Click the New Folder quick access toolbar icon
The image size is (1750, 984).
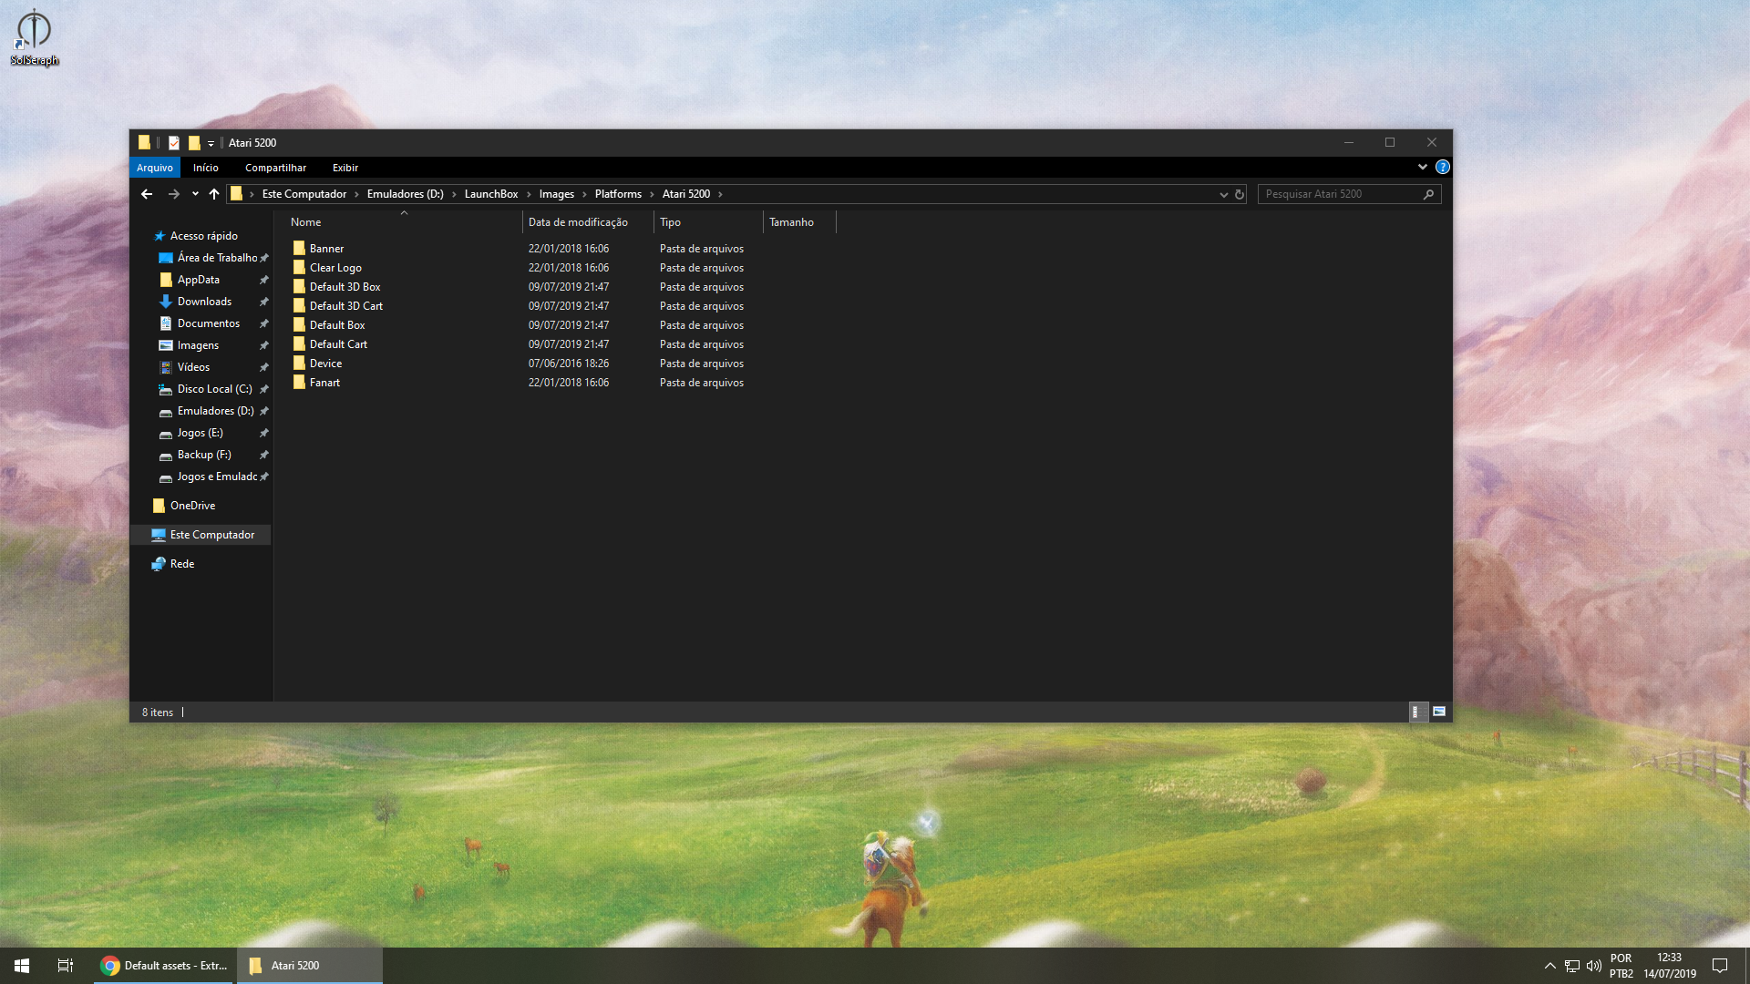point(194,143)
